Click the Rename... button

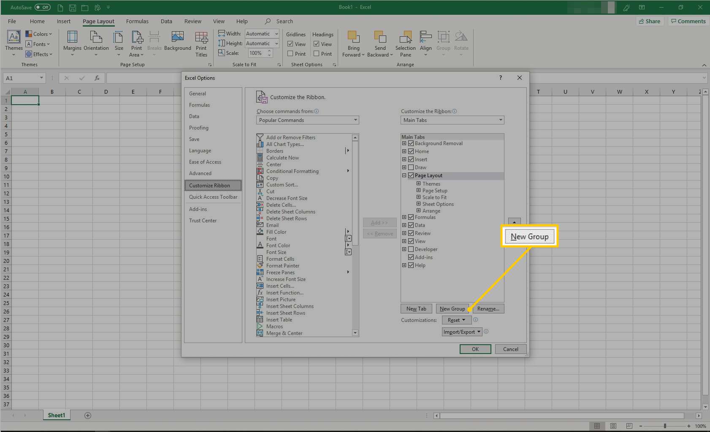tap(488, 309)
